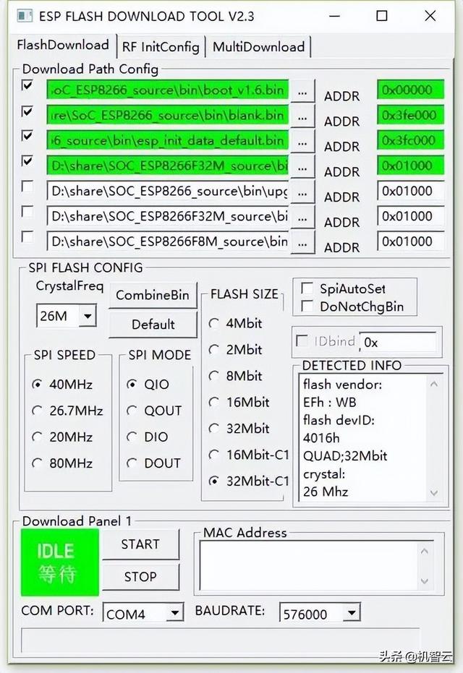Edit address field 0x00000

click(411, 90)
